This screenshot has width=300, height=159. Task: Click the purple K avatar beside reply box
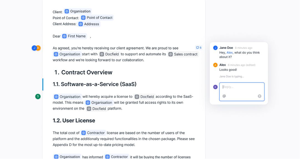click(x=215, y=87)
